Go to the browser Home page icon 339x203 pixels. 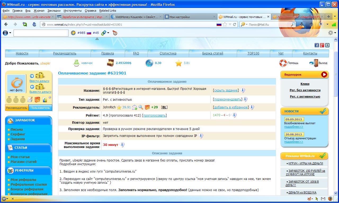click(311, 24)
